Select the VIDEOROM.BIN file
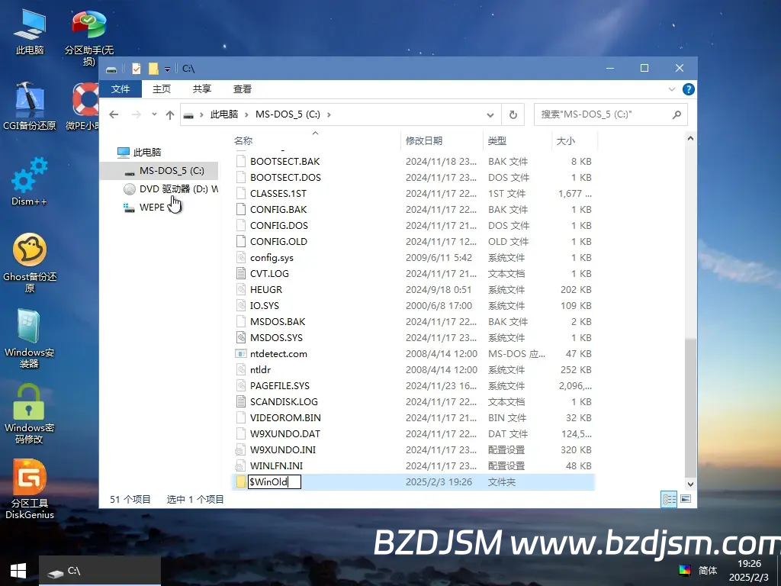This screenshot has width=781, height=586. 285,417
